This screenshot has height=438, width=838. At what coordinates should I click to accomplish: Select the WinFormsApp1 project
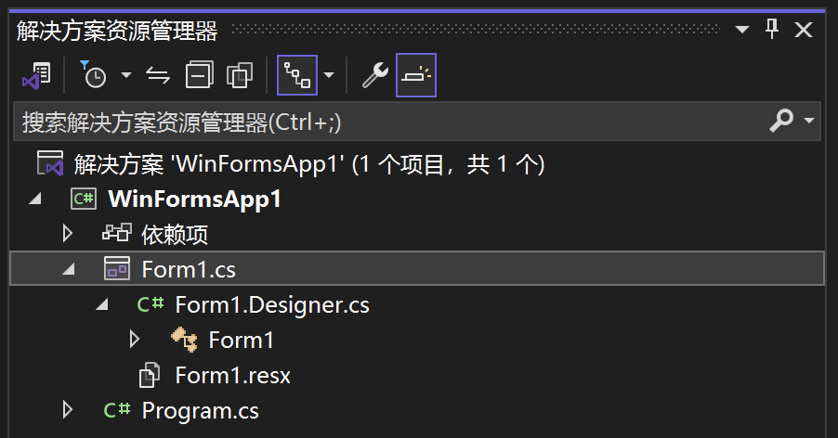click(x=194, y=200)
